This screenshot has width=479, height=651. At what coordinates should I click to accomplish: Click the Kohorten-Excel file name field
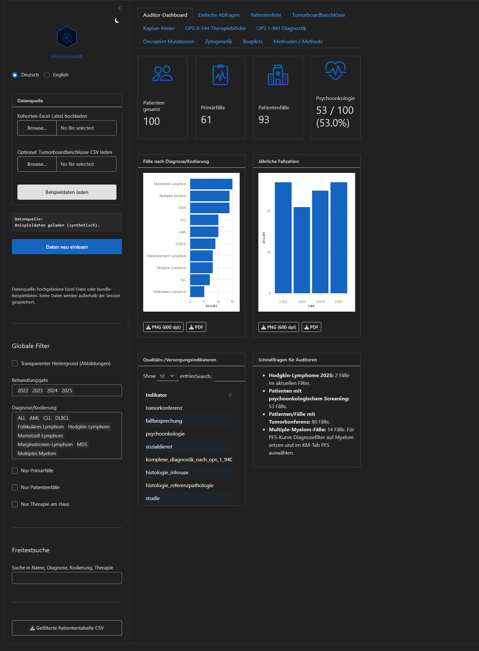tap(86, 128)
